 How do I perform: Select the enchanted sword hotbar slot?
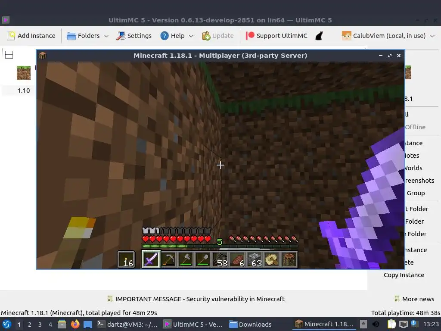(151, 259)
